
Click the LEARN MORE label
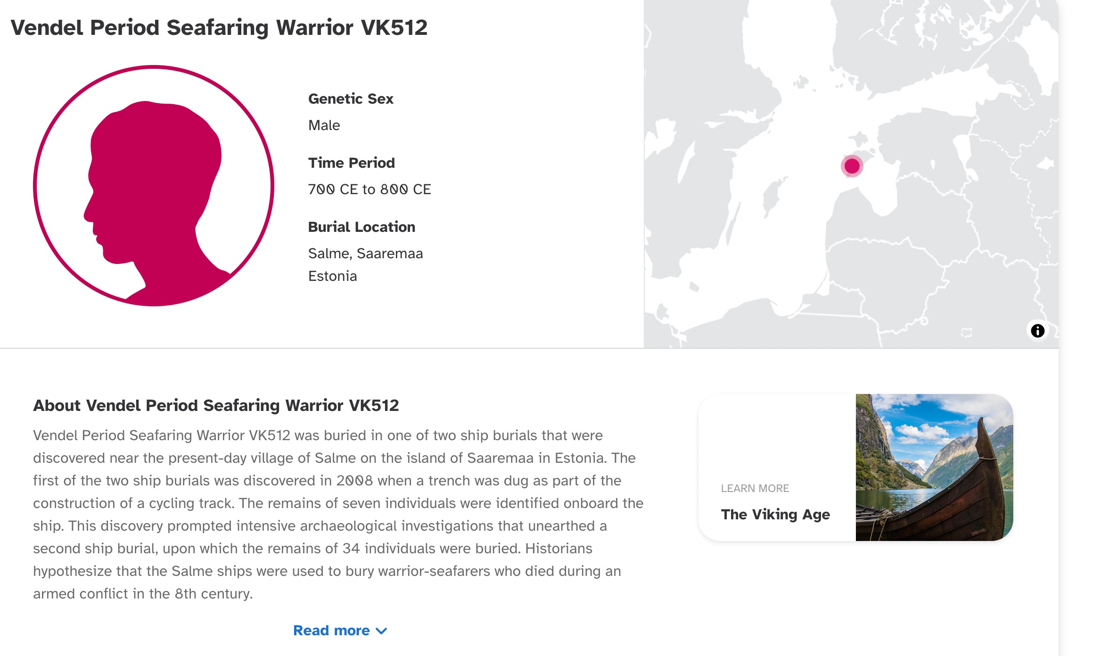coord(755,488)
